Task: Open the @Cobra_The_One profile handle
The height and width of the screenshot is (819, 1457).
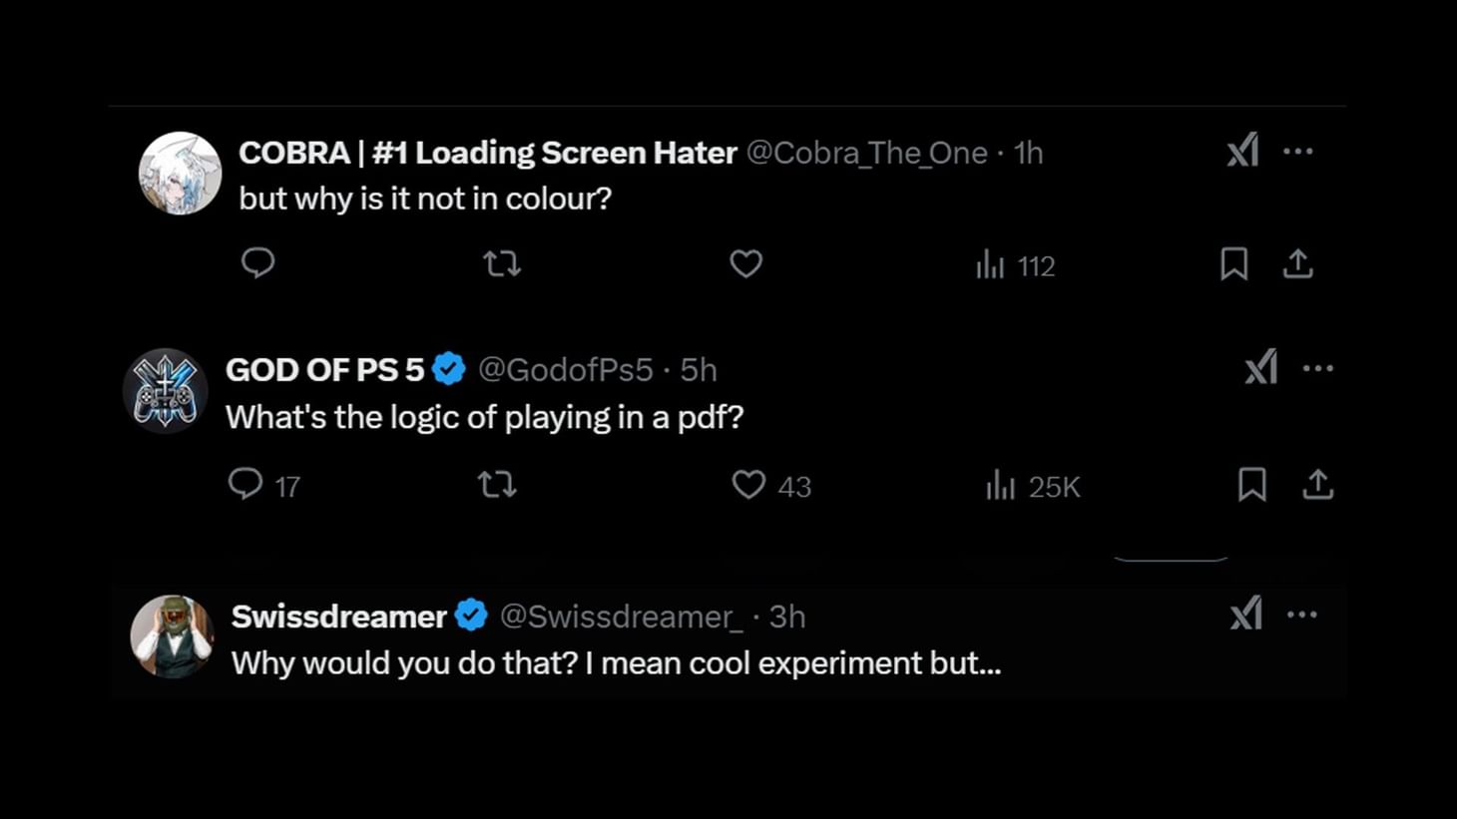Action: pos(866,153)
